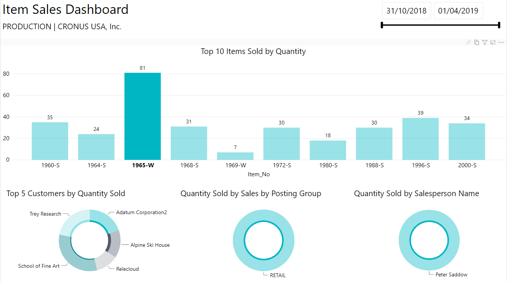
Task: Click the Peter Saddow salesperson donut ring
Action: tap(404, 240)
